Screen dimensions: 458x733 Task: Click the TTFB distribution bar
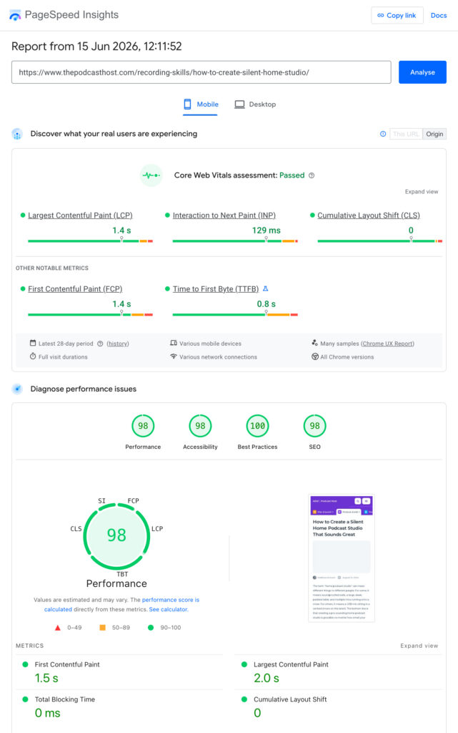click(235, 315)
